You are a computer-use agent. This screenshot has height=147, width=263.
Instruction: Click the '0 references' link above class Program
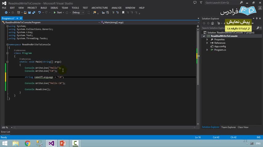[x=20, y=51]
